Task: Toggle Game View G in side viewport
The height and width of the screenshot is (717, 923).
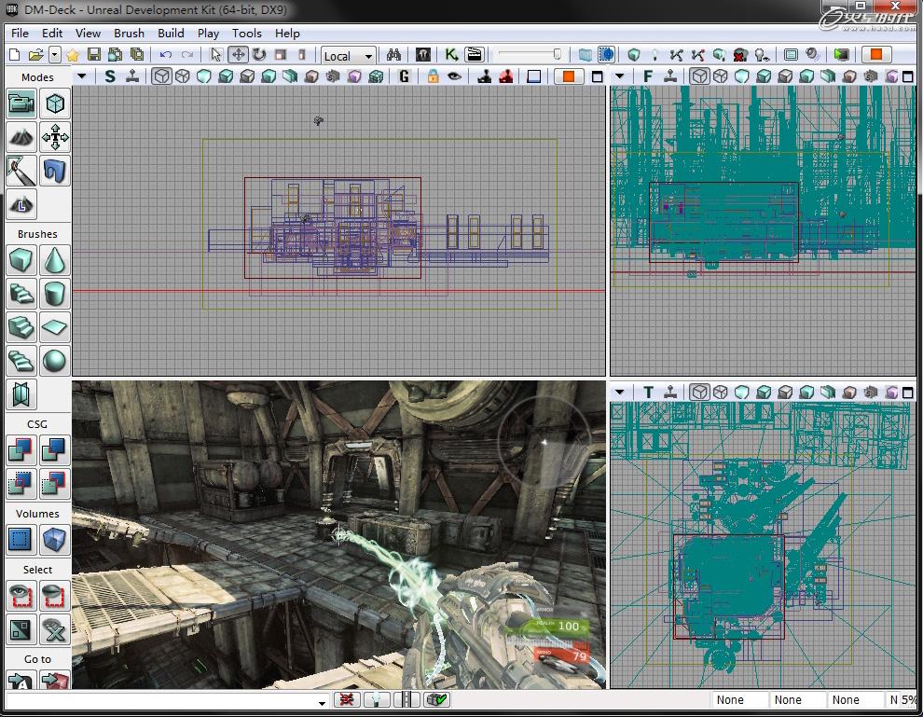Action: (404, 76)
